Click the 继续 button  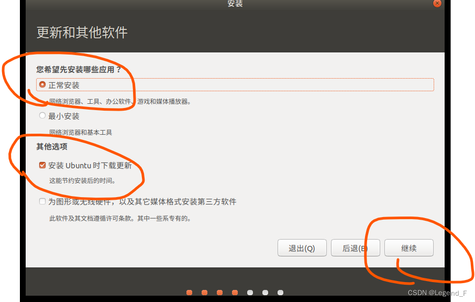pyautogui.click(x=409, y=248)
